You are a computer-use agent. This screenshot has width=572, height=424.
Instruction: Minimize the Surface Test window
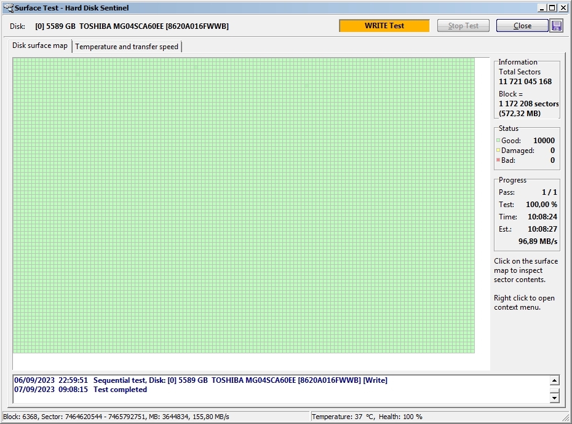pos(542,8)
